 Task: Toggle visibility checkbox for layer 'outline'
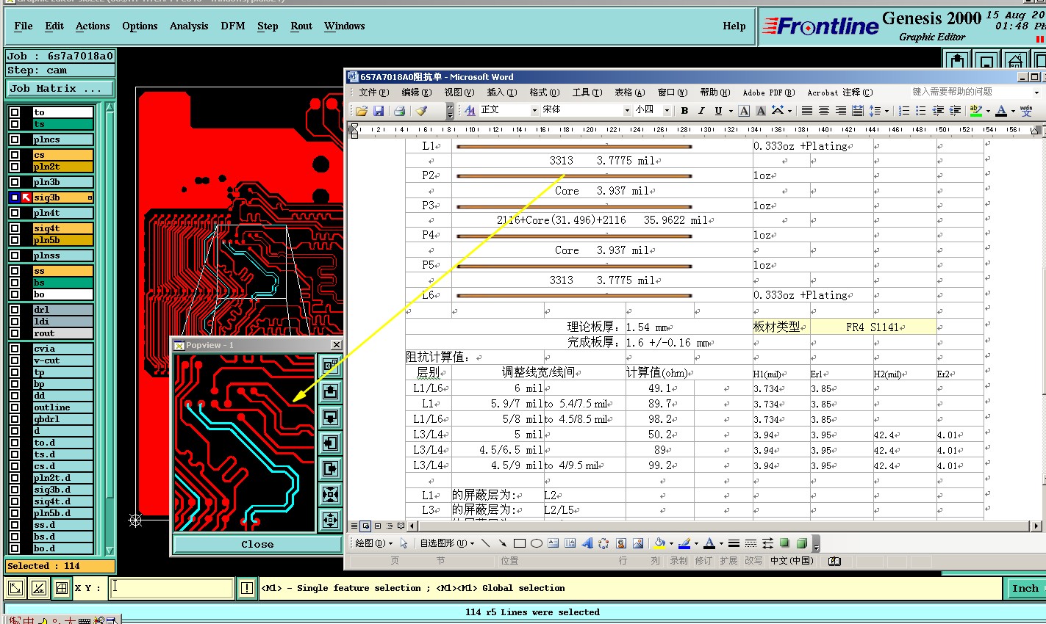(x=15, y=407)
